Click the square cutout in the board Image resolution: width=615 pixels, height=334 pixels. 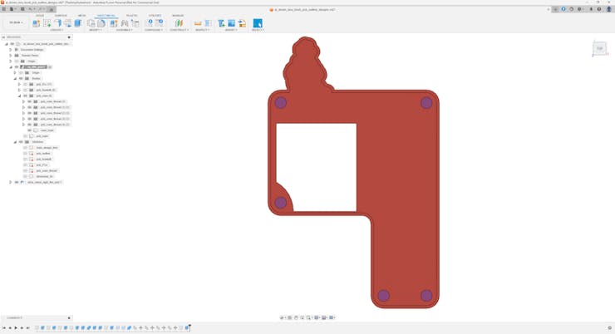316,167
